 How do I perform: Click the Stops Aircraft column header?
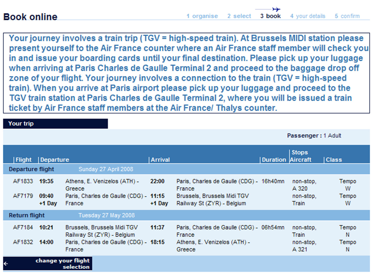(301, 156)
